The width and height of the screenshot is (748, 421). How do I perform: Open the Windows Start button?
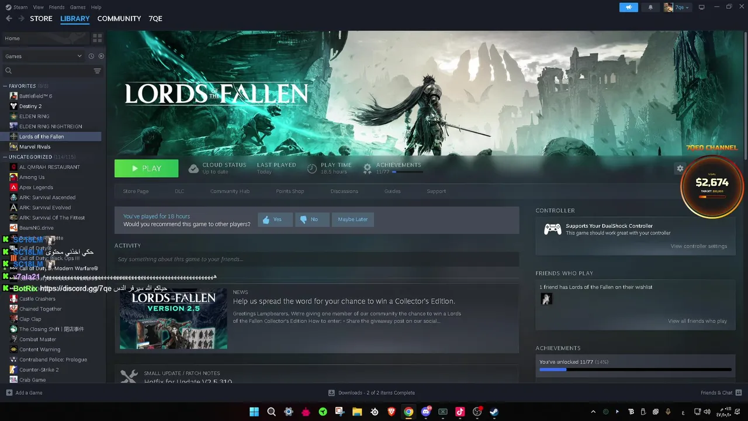pyautogui.click(x=254, y=412)
